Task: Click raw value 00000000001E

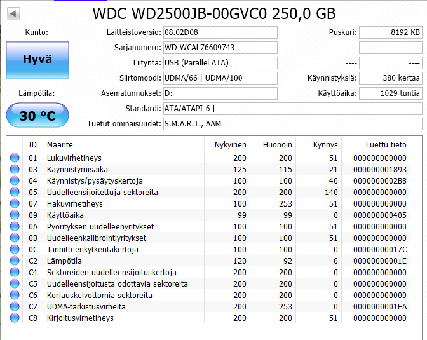Action: tap(380, 261)
